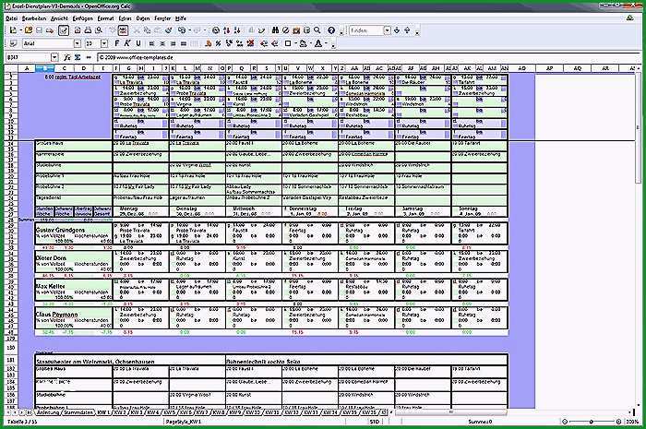Toggle Align Right
The width and height of the screenshot is (646, 429).
173,43
